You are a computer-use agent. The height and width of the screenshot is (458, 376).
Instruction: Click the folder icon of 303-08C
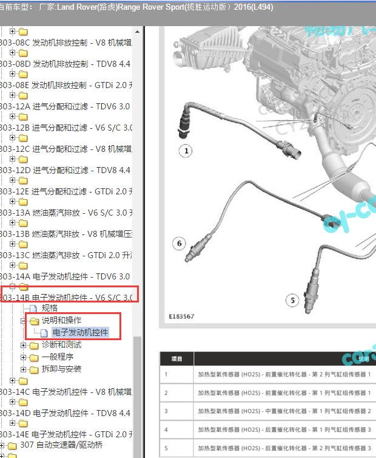(23, 32)
